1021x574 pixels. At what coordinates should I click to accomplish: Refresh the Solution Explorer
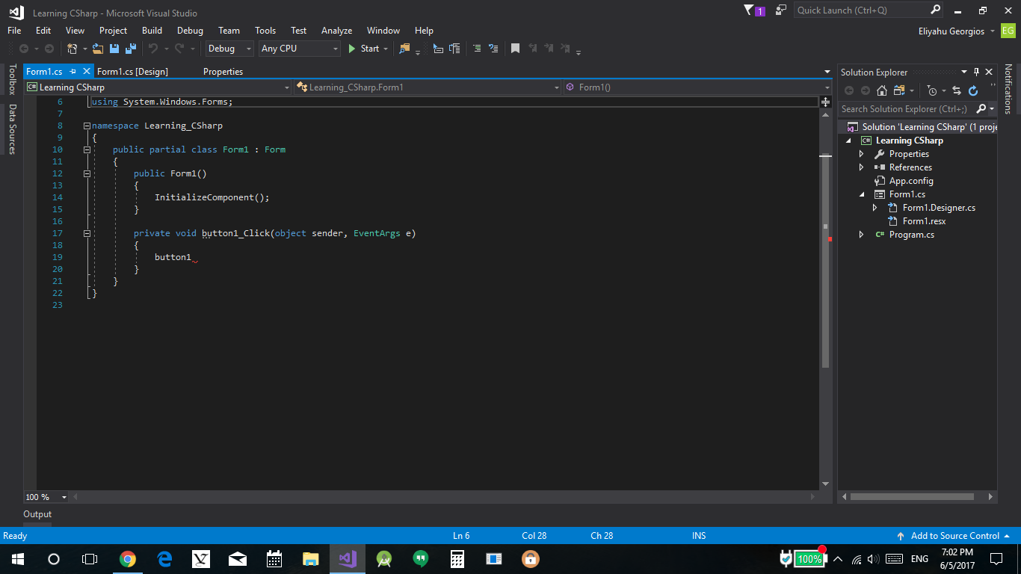tap(973, 90)
